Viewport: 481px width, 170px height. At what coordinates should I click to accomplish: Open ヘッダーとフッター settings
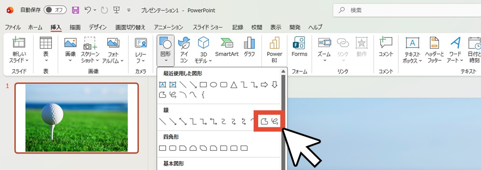tap(434, 51)
